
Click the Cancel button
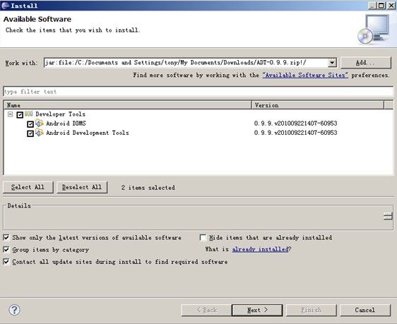[365, 310]
